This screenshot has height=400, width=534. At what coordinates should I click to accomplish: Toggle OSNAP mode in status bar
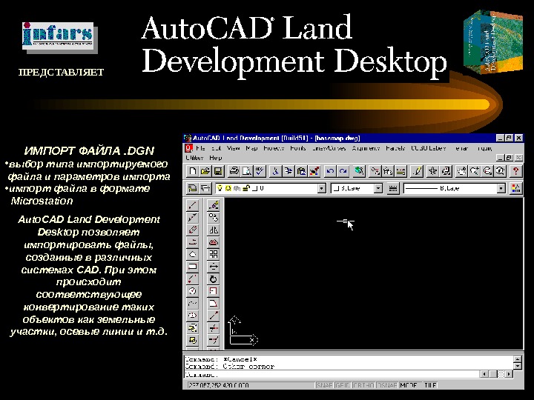pyautogui.click(x=387, y=385)
